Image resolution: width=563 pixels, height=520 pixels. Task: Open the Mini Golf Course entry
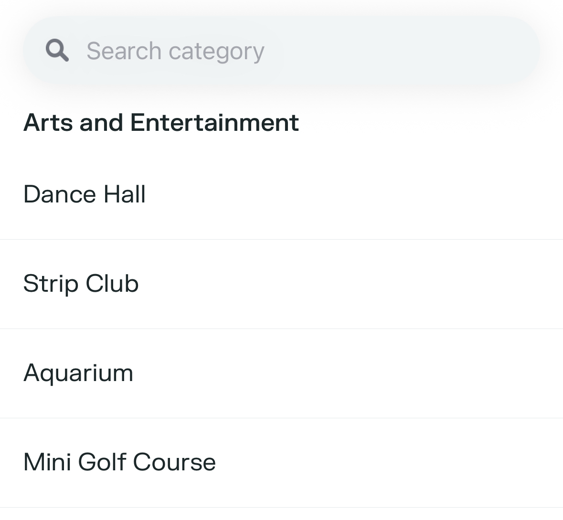[x=281, y=462]
